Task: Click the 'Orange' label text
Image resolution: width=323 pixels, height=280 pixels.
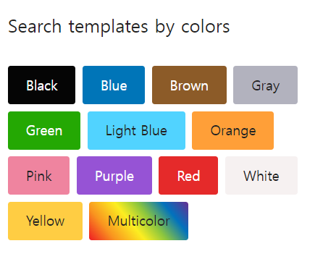Action: (233, 132)
